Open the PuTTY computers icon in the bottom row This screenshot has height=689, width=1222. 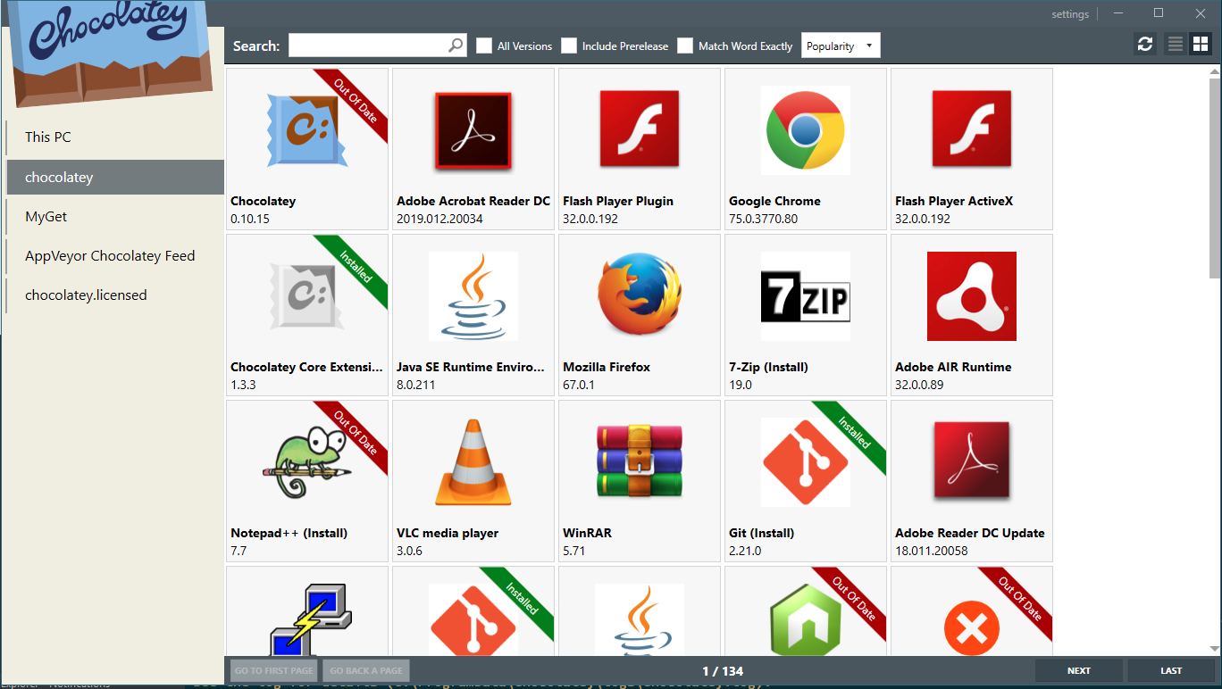click(x=311, y=621)
